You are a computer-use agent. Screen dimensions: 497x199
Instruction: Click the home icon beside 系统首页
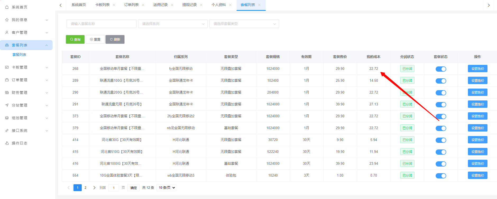7,7
